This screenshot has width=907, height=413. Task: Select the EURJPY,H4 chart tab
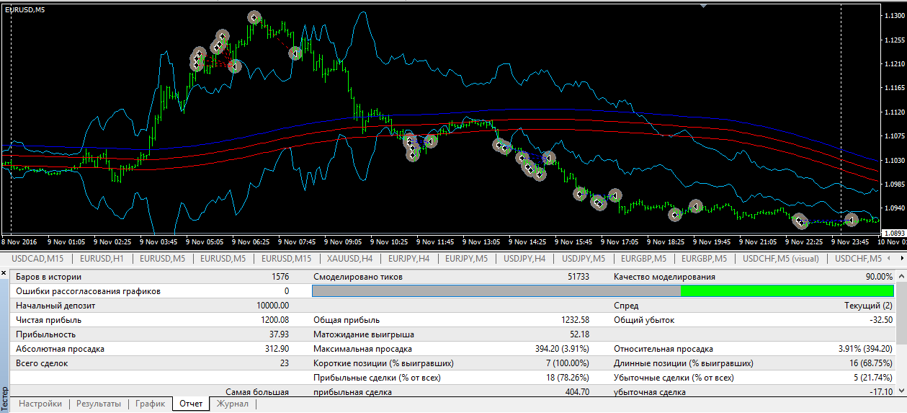pyautogui.click(x=408, y=258)
